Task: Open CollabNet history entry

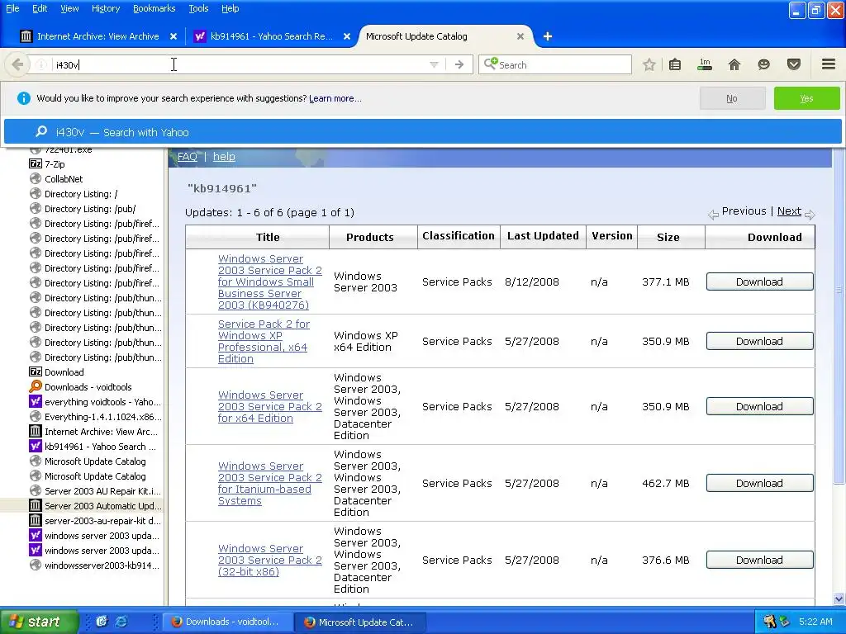Action: (x=64, y=179)
